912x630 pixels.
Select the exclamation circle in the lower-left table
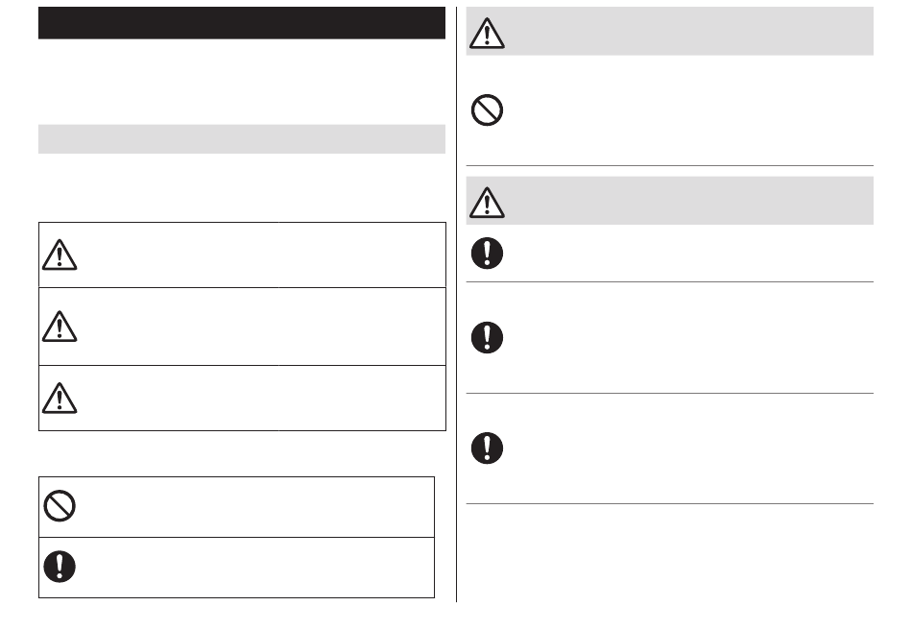click(60, 566)
